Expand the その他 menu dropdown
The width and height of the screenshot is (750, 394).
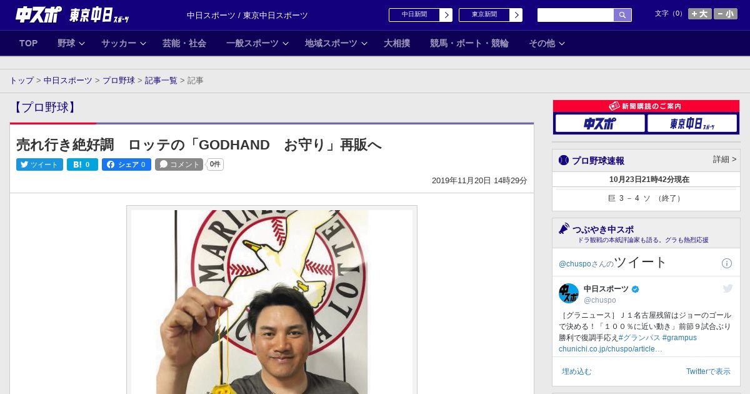click(547, 43)
